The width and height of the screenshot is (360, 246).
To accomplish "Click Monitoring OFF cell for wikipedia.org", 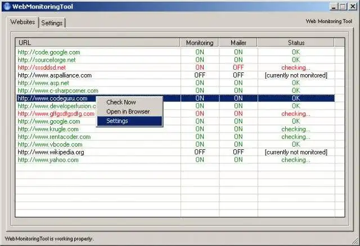I will point(200,152).
